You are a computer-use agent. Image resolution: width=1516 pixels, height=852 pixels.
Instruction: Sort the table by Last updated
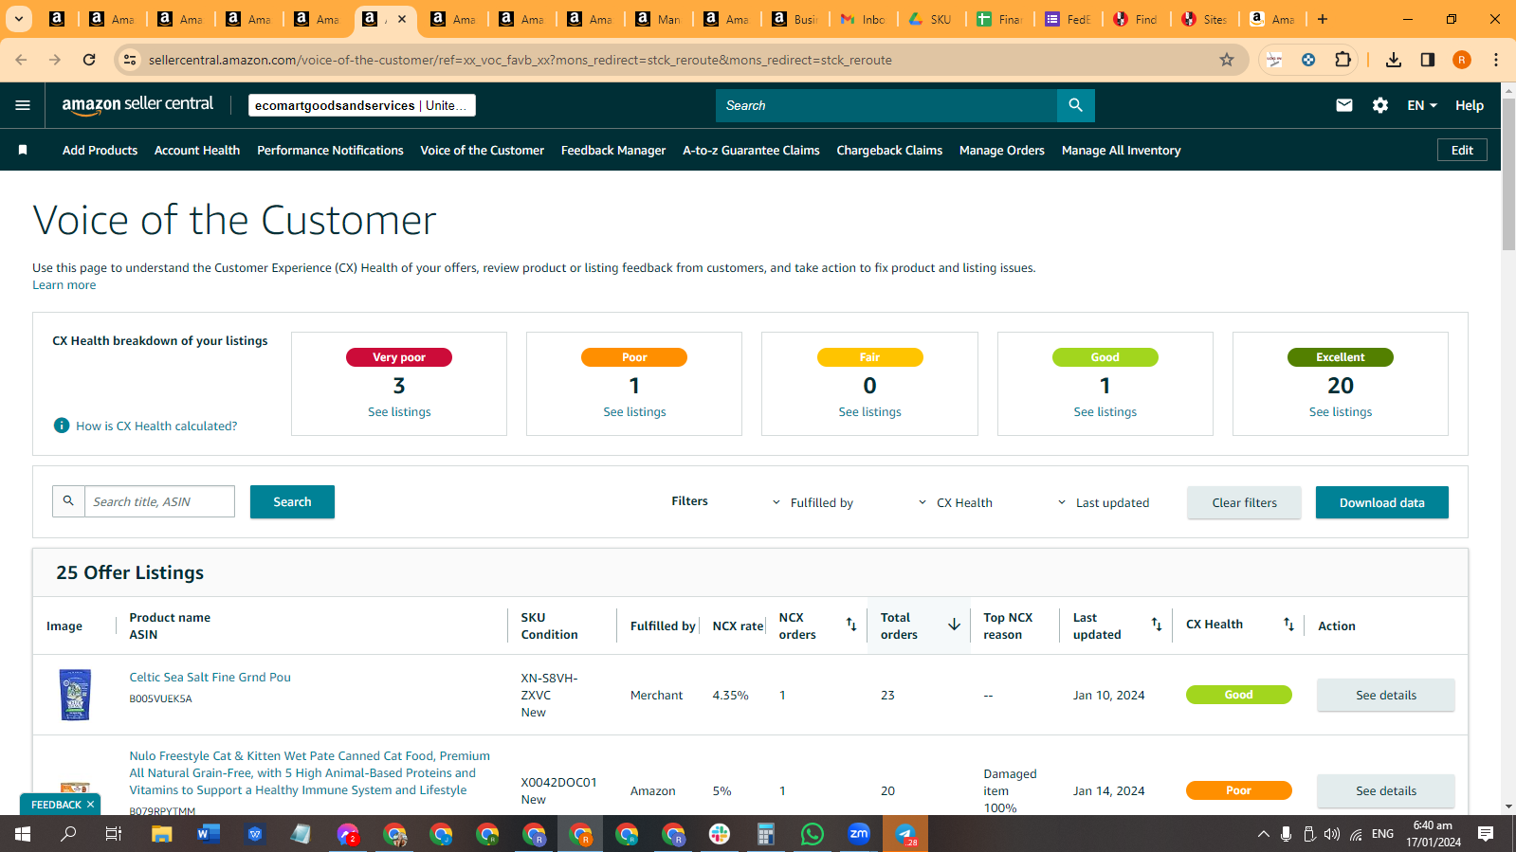tap(1157, 625)
